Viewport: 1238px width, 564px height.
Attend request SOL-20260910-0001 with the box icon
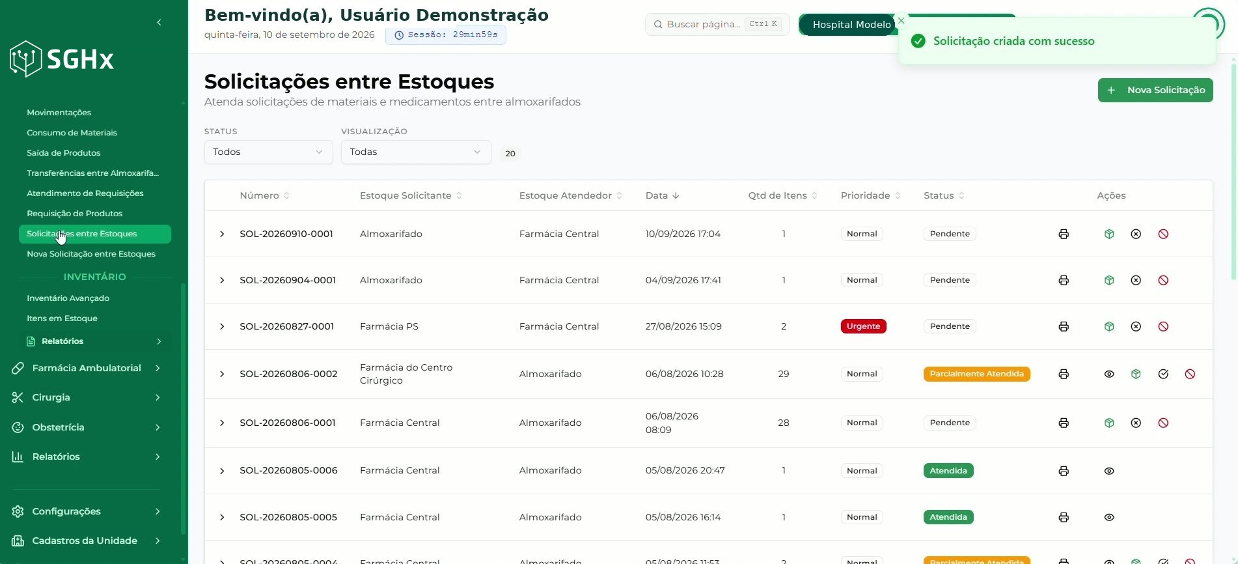(1109, 234)
